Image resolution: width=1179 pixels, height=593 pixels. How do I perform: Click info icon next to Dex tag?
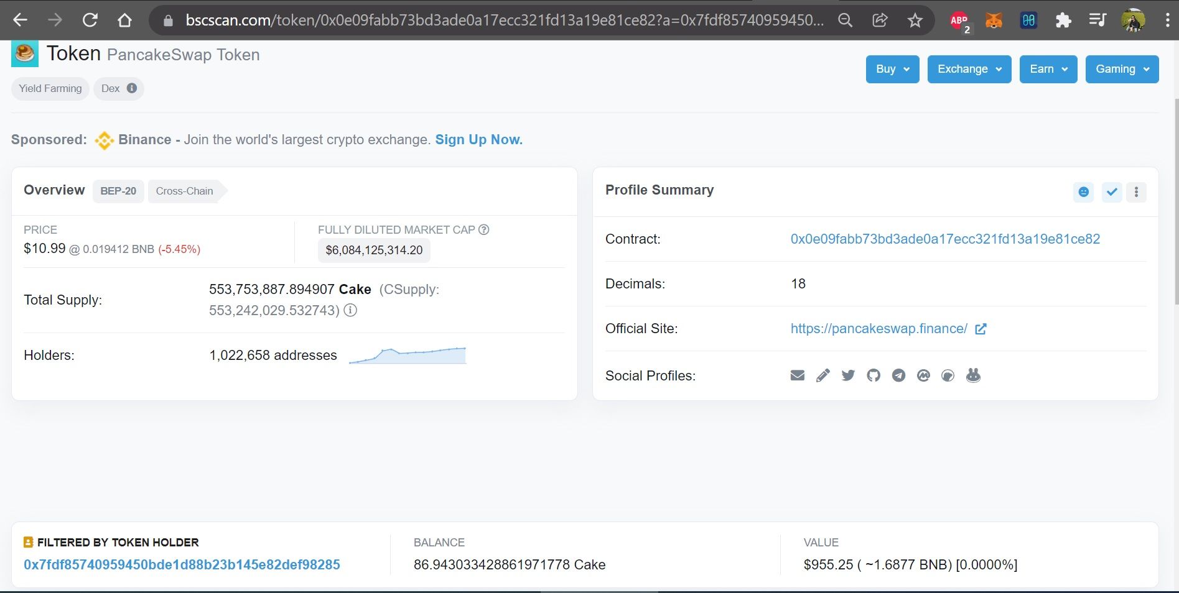(x=132, y=88)
